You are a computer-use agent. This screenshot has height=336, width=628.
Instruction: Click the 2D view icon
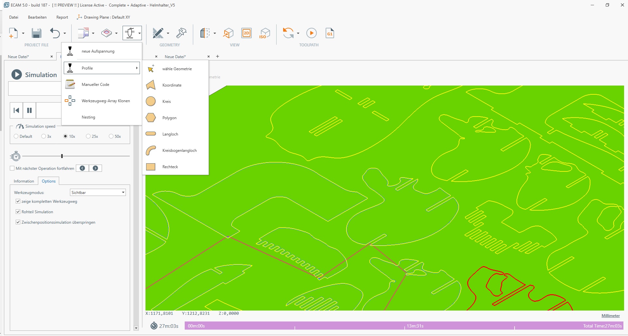pyautogui.click(x=246, y=33)
